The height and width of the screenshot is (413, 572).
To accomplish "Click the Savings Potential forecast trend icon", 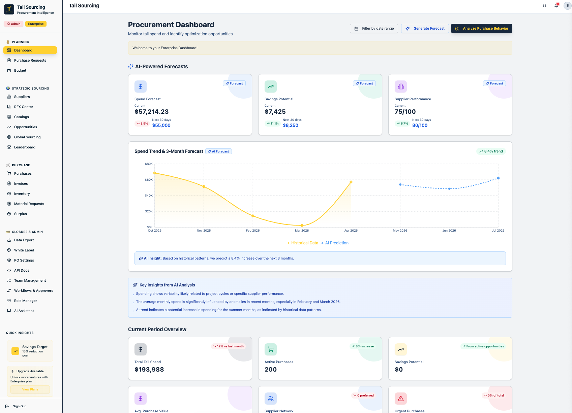I will coord(271,87).
